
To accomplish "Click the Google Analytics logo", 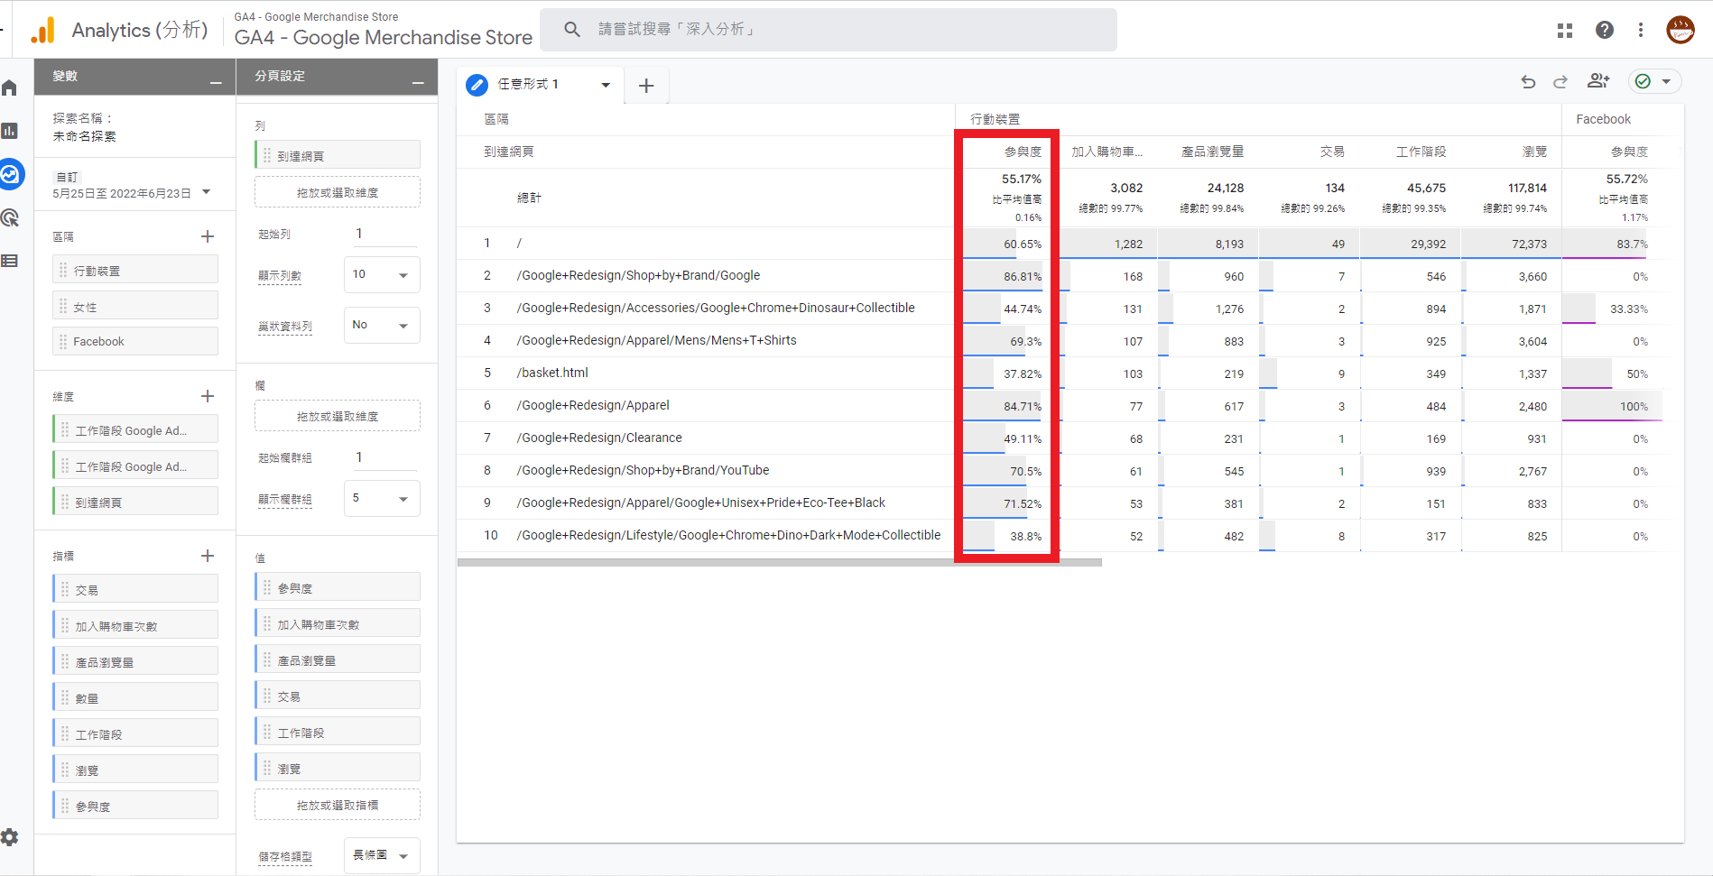I will 42,30.
